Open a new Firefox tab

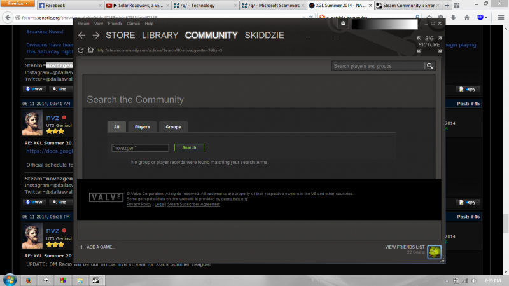point(447,6)
